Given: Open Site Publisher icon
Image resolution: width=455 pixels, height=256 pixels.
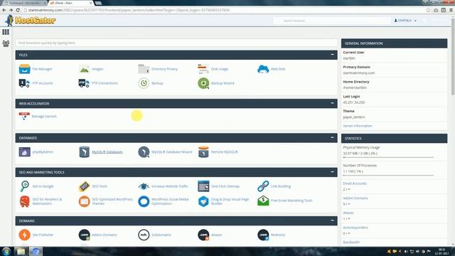Looking at the screenshot, I should (24, 235).
